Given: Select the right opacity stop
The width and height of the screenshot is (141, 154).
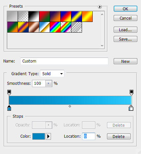Looking at the screenshot, I should point(131,92).
